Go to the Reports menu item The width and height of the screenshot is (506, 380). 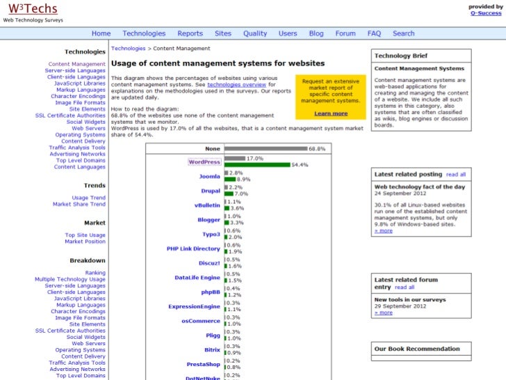click(190, 33)
